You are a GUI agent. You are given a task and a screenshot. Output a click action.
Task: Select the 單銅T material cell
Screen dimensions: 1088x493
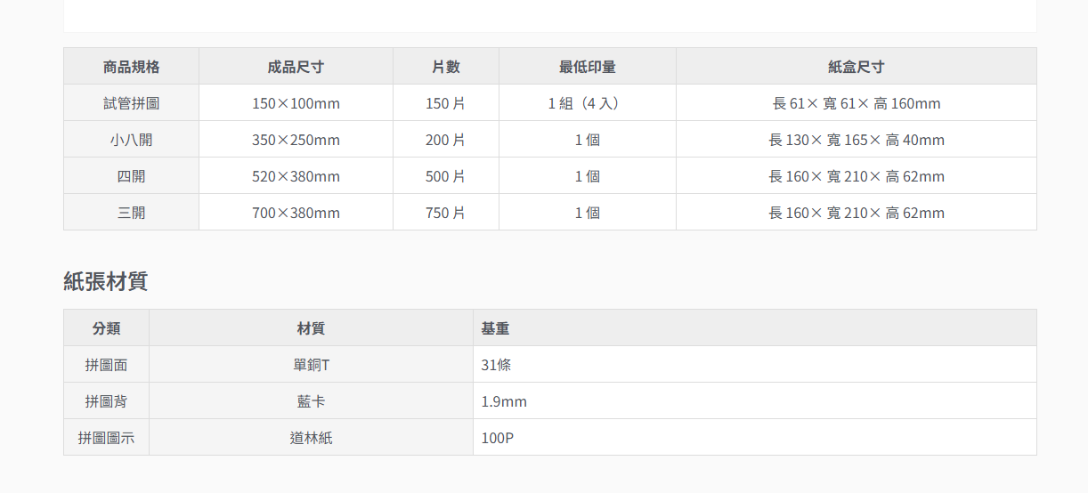(x=311, y=365)
